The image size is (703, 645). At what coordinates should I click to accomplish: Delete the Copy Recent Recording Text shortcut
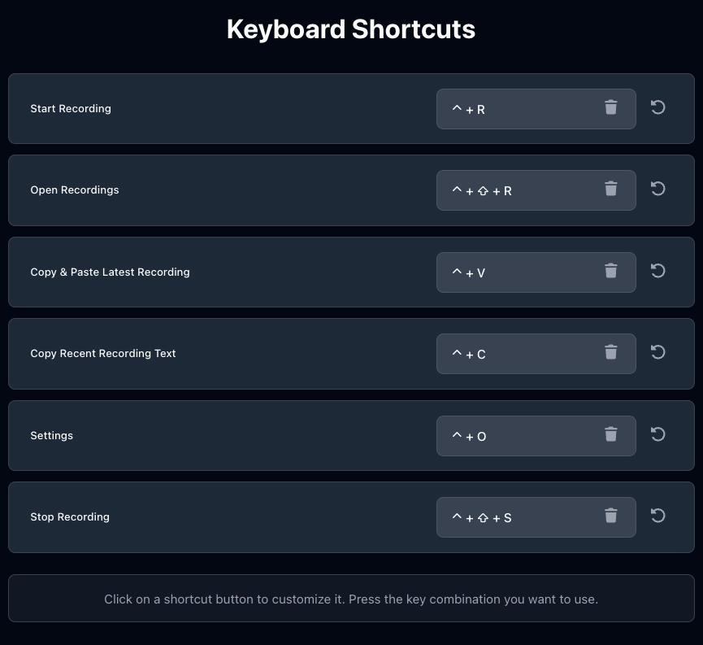610,352
